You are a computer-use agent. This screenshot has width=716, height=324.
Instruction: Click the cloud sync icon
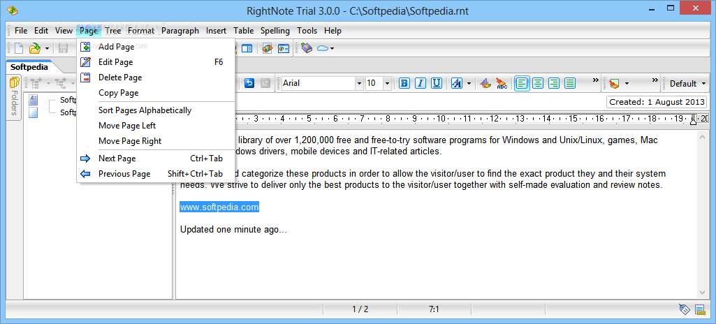(x=323, y=48)
